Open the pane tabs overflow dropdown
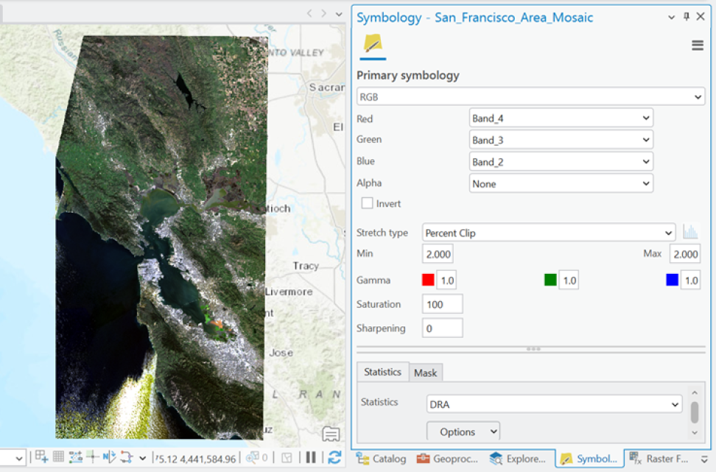This screenshot has width=716, height=472. coord(704,459)
